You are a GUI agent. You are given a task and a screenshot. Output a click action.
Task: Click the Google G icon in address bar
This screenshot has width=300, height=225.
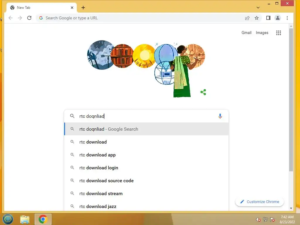click(41, 18)
